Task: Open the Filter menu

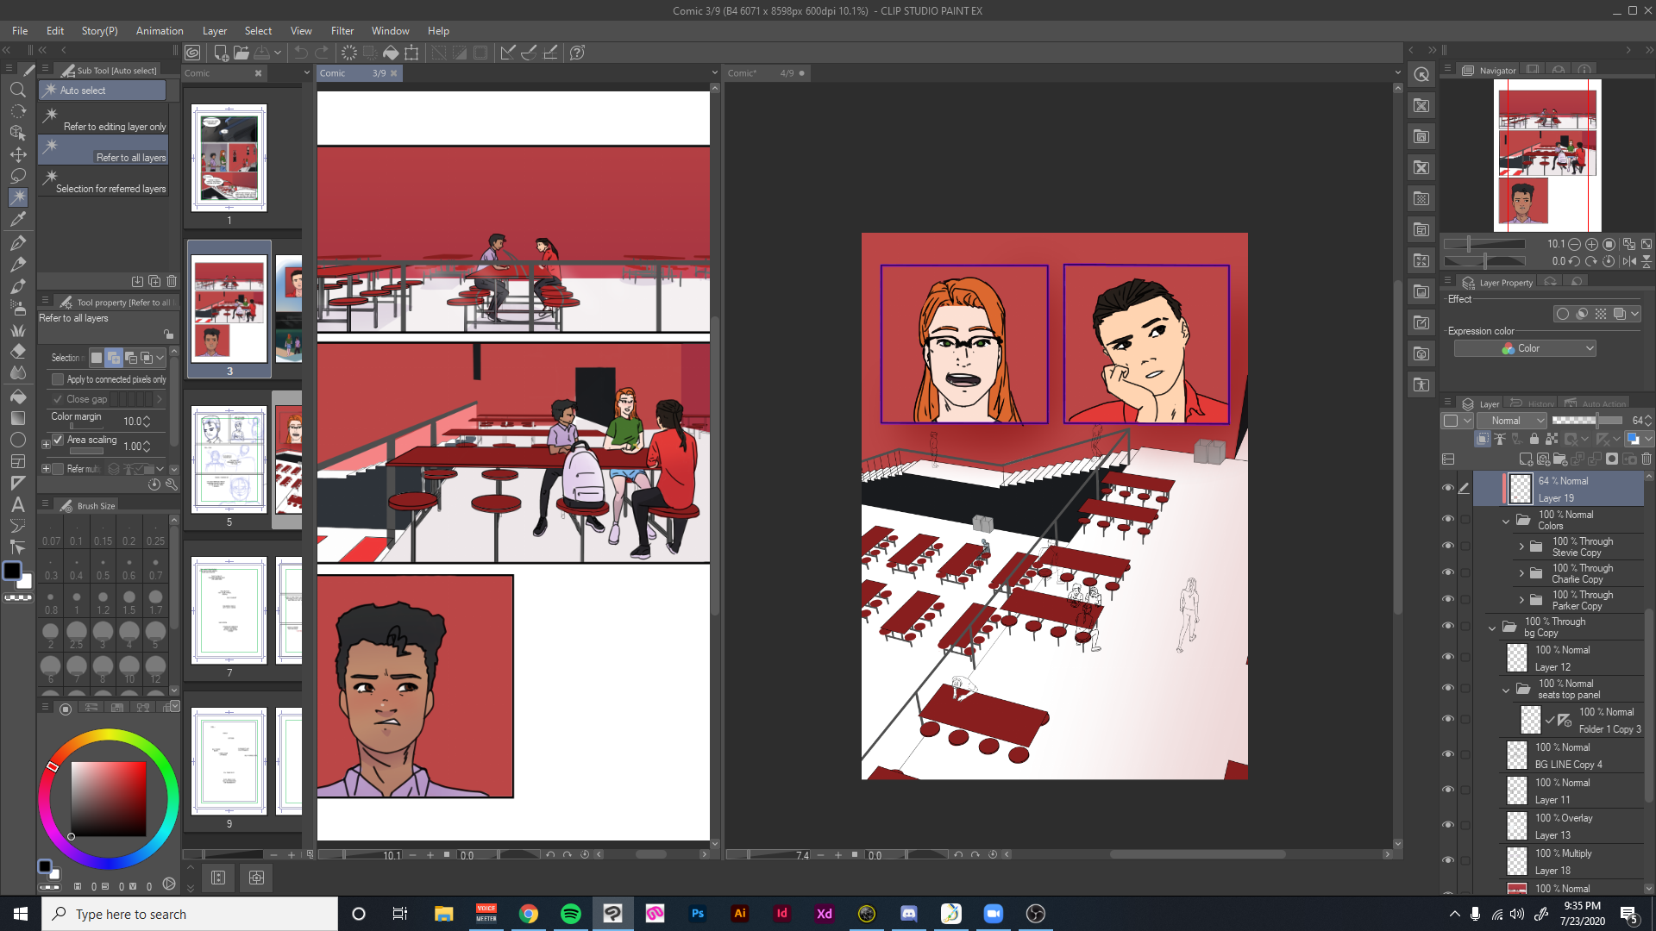Action: point(342,31)
